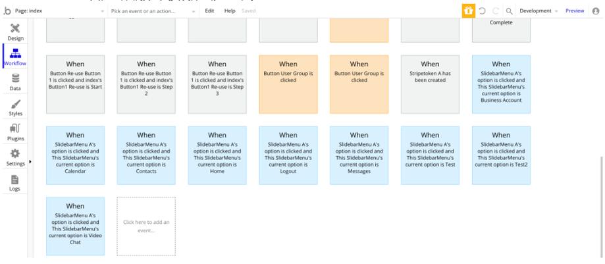
Task: Click the orange gift icon
Action: point(468,11)
